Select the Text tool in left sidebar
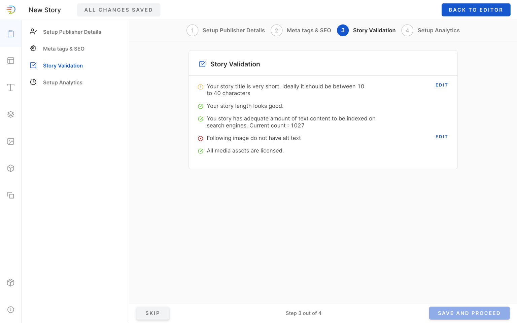The image size is (517, 323). (11, 87)
